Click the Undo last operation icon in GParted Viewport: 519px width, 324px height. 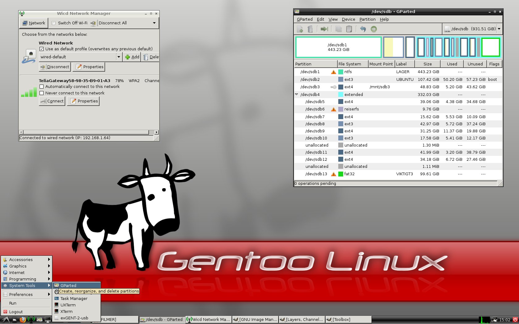pyautogui.click(x=363, y=29)
